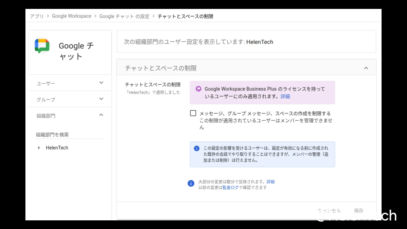Click the 組織部門を検索 search field
Image resolution: width=407 pixels, height=229 pixels.
coord(69,135)
